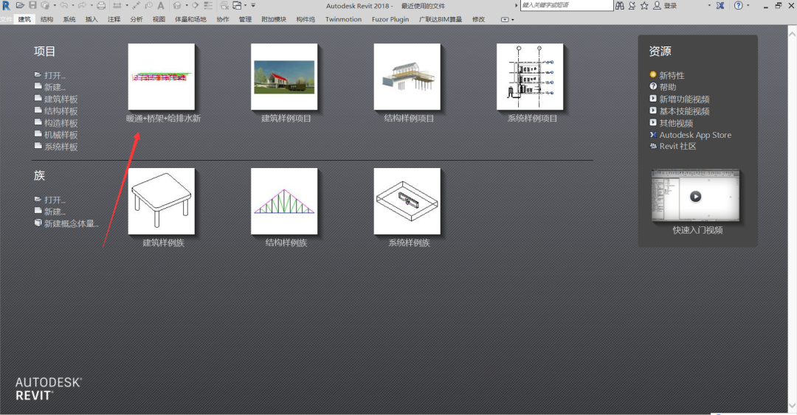Click the Redo arrow icon
The width and height of the screenshot is (797, 415).
coord(82,6)
